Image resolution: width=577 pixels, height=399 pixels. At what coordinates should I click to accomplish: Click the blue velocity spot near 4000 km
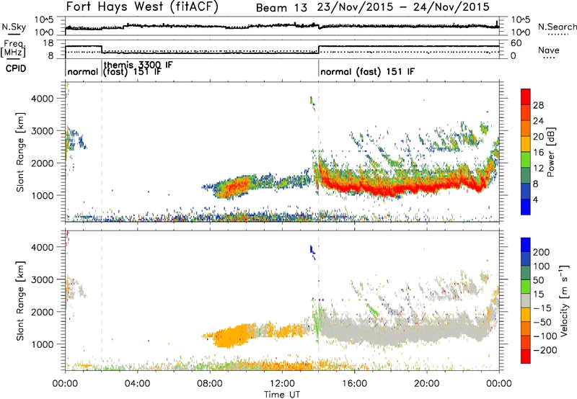(x=312, y=251)
